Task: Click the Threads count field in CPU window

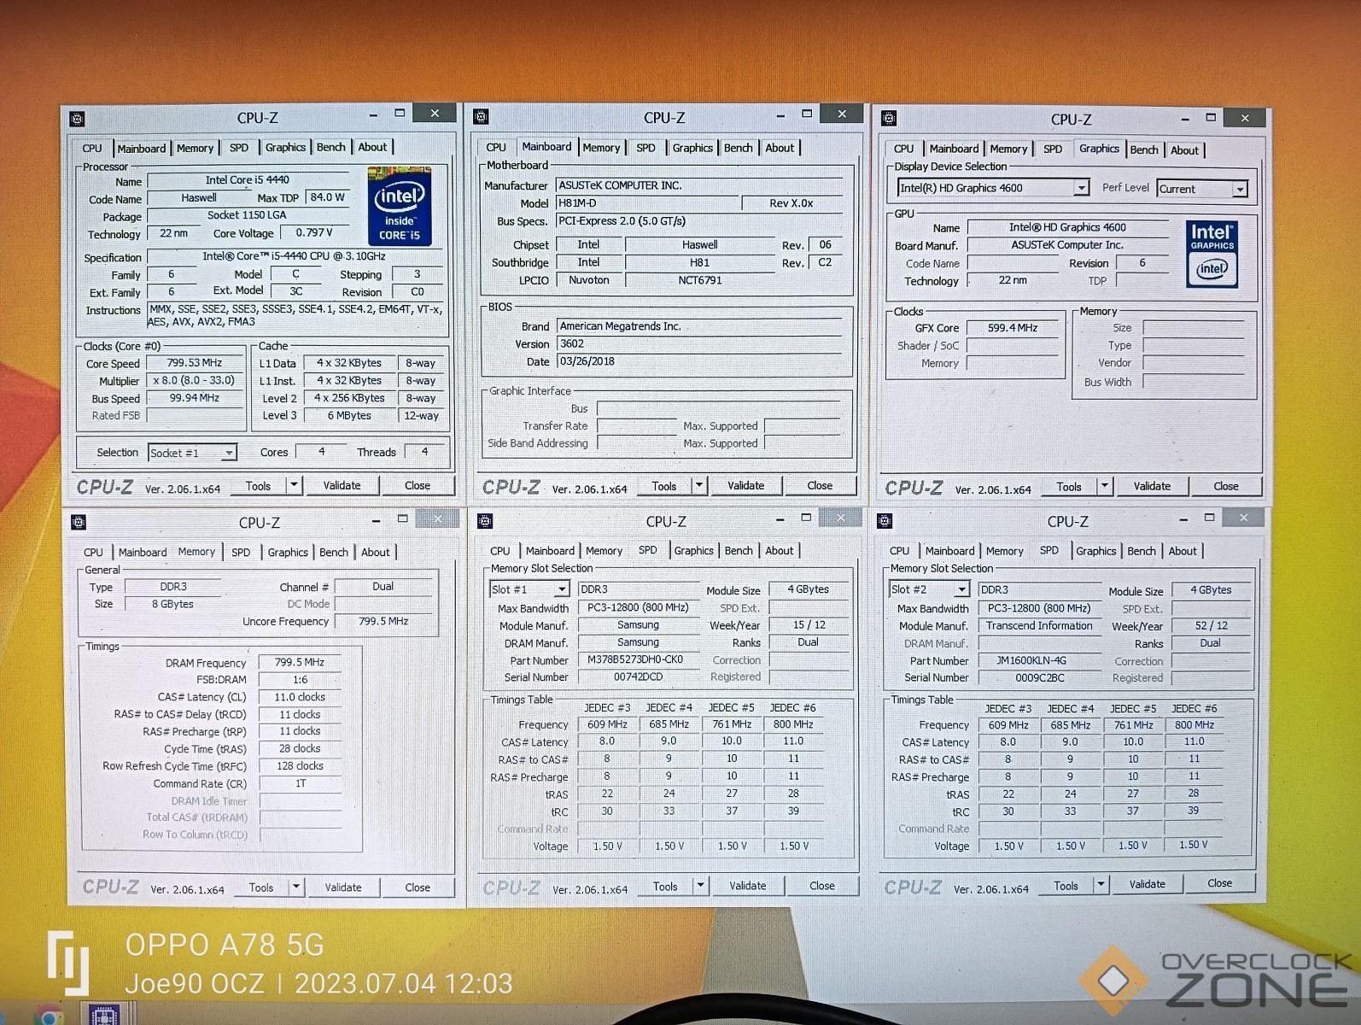Action: [x=424, y=452]
